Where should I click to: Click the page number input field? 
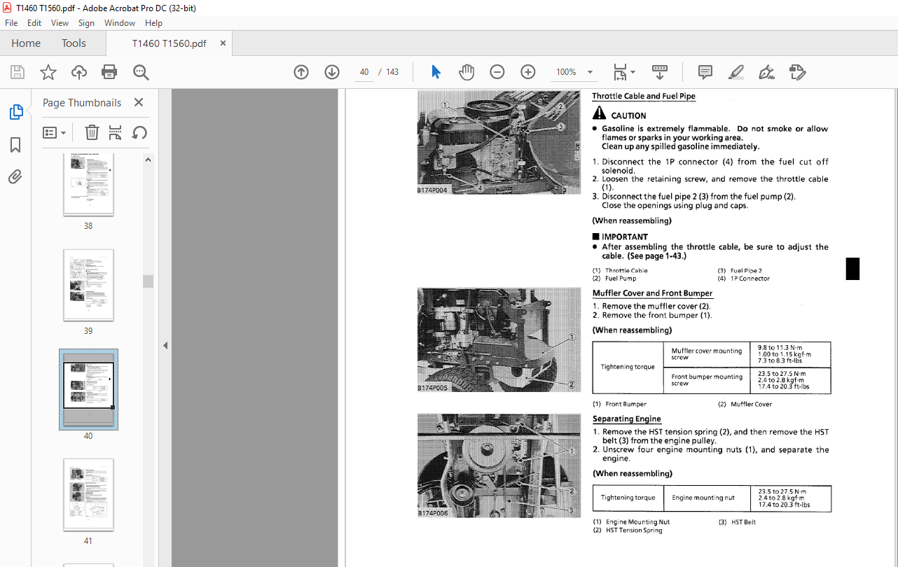pos(364,72)
